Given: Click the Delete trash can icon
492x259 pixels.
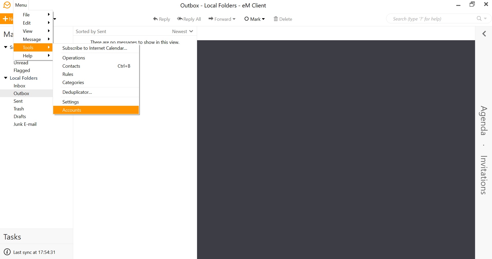Looking at the screenshot, I should pyautogui.click(x=276, y=19).
